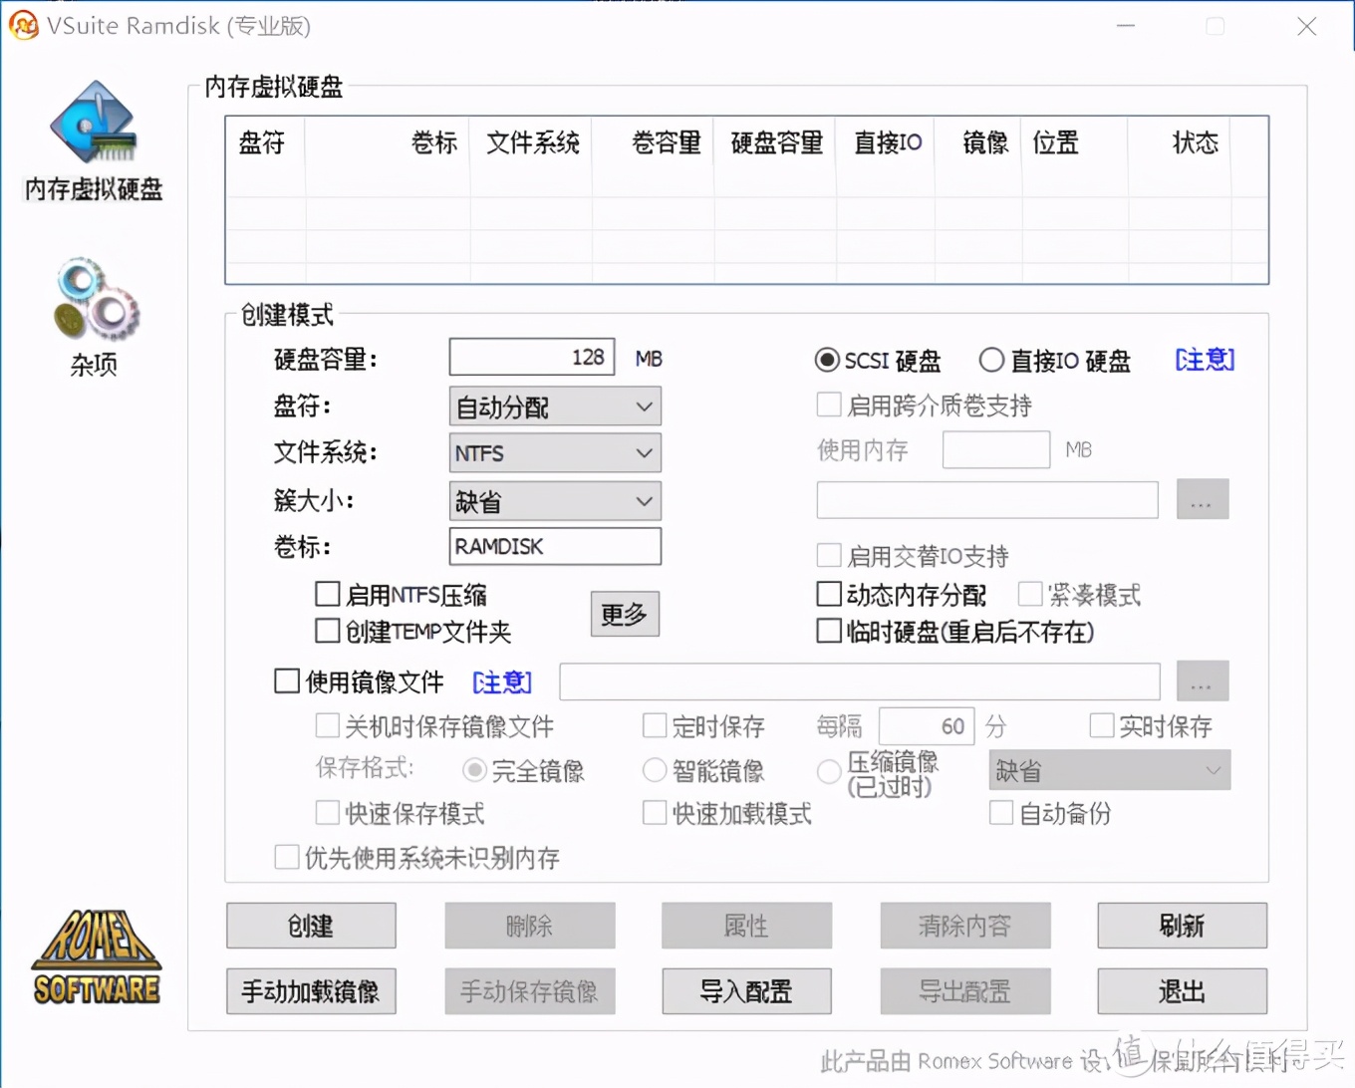
Task: Click the 创建 button
Action: click(311, 926)
